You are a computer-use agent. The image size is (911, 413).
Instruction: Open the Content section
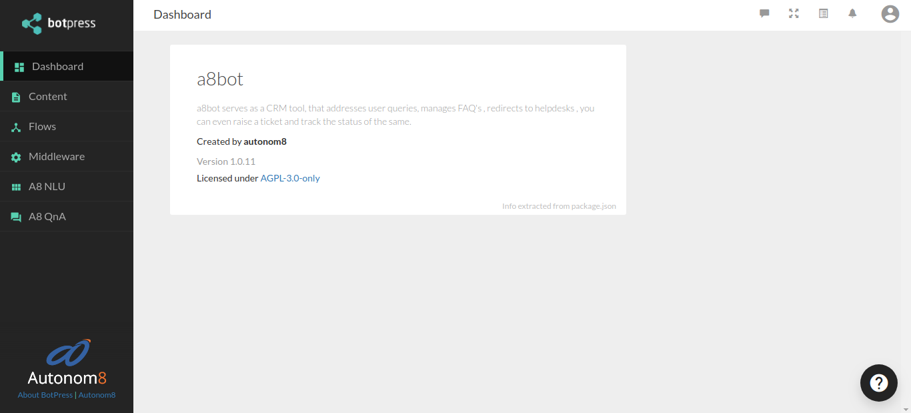pos(67,96)
